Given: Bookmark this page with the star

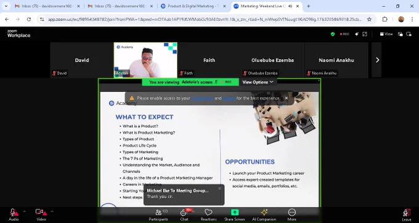Looking at the screenshot, I should (x=369, y=19).
